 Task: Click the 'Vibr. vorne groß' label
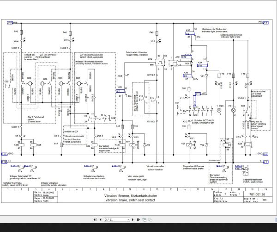tap(135, 176)
